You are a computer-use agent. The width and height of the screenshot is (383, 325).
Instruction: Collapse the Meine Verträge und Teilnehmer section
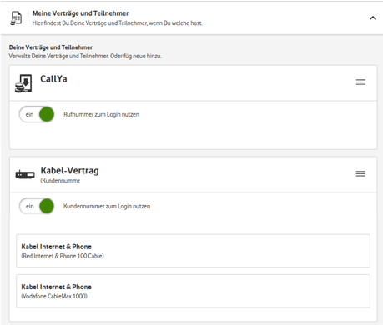click(373, 18)
